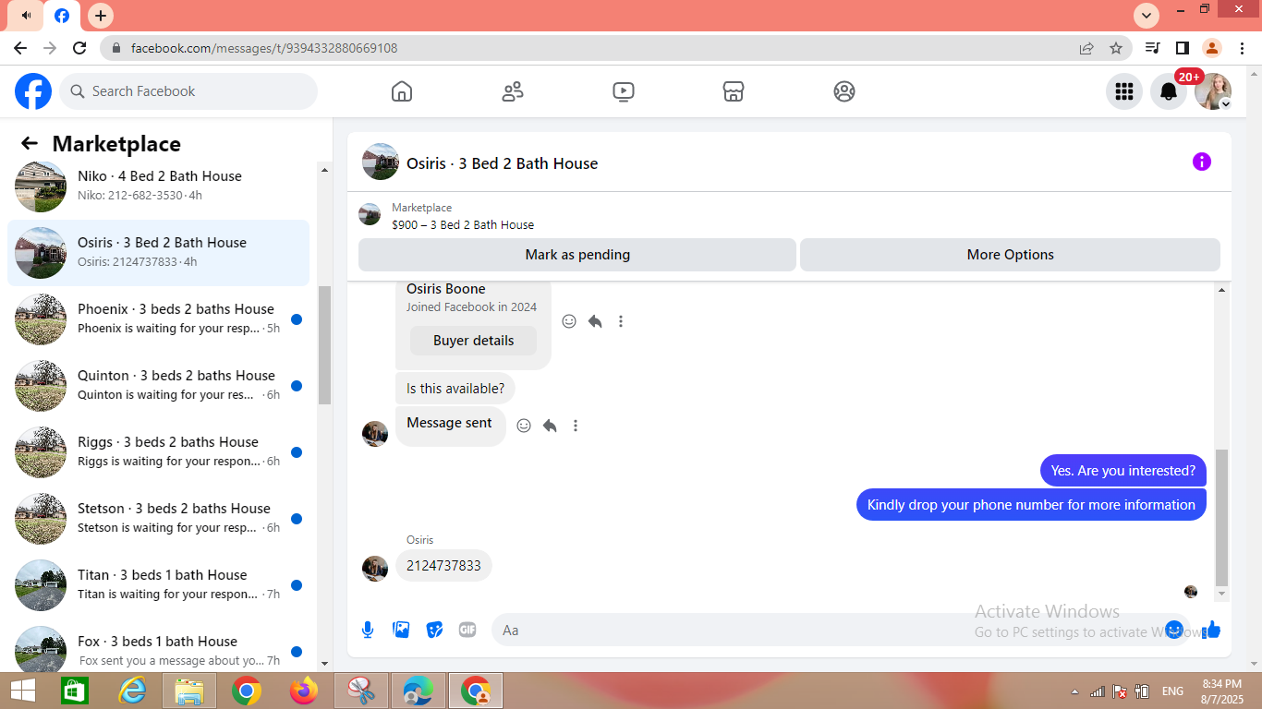The image size is (1262, 709).
Task: Open conversation information purple icon
Action: tap(1202, 162)
